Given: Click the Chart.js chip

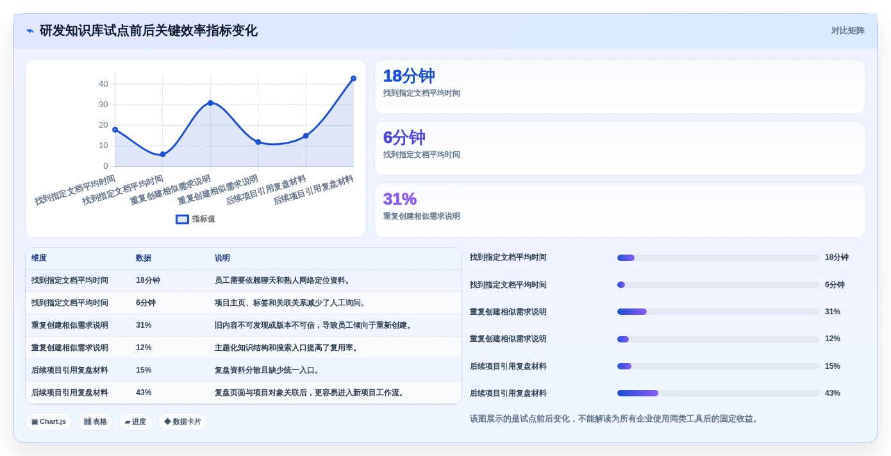Looking at the screenshot, I should point(49,421).
